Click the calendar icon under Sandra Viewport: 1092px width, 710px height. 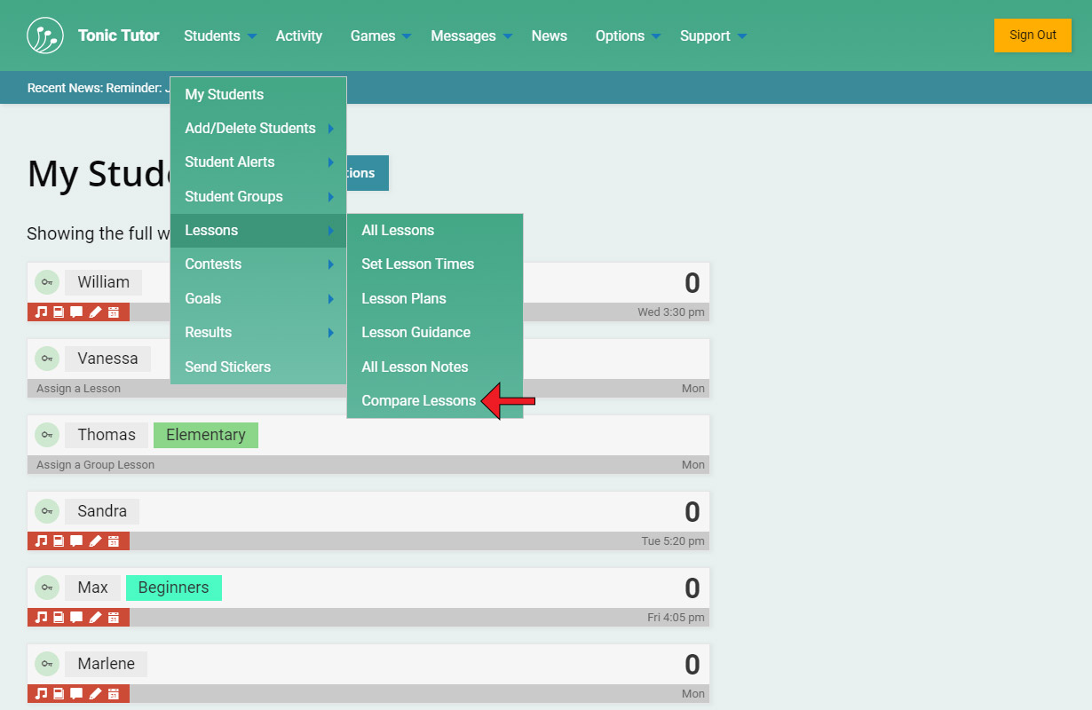(x=114, y=540)
